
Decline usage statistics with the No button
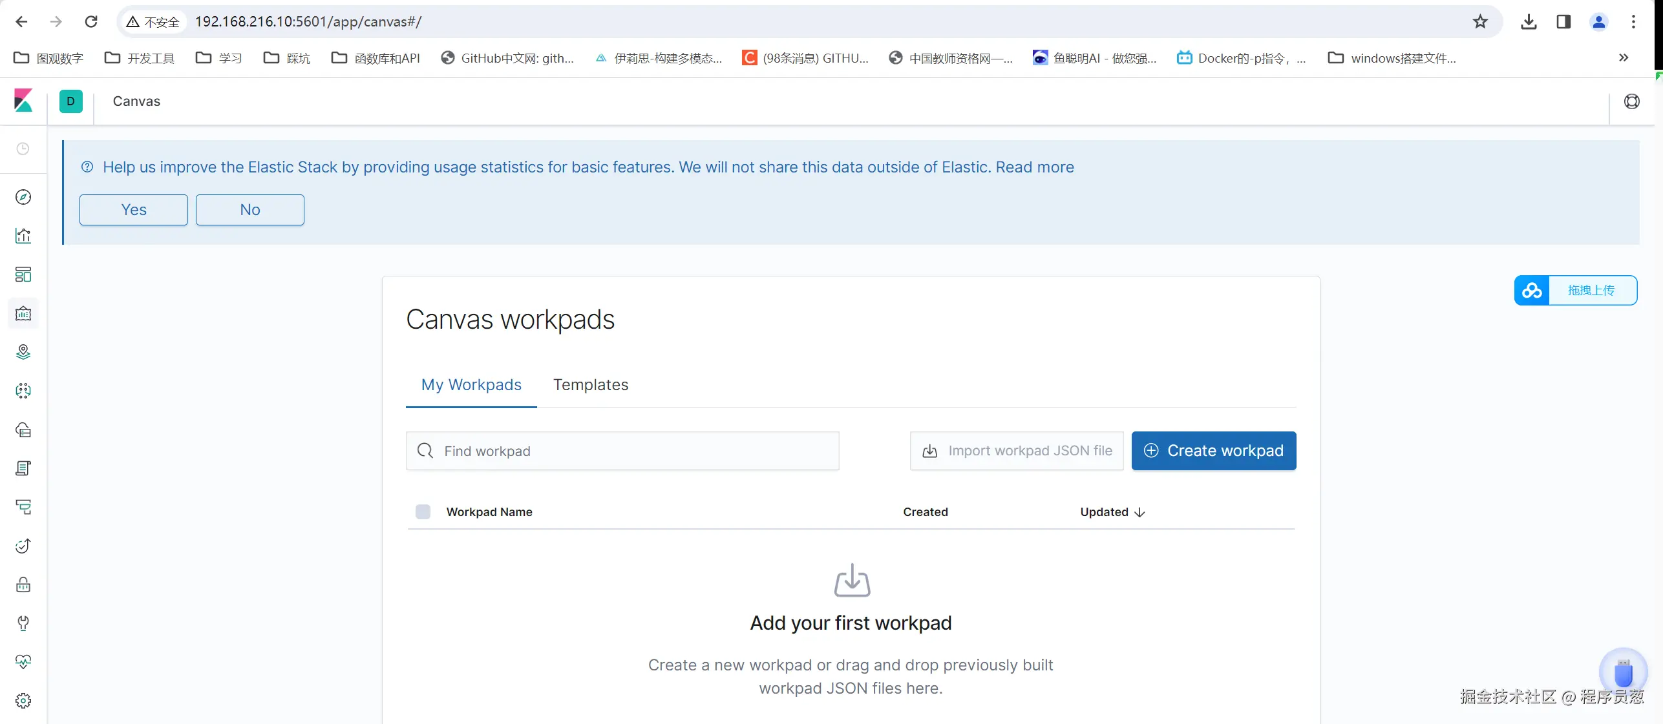click(x=249, y=210)
